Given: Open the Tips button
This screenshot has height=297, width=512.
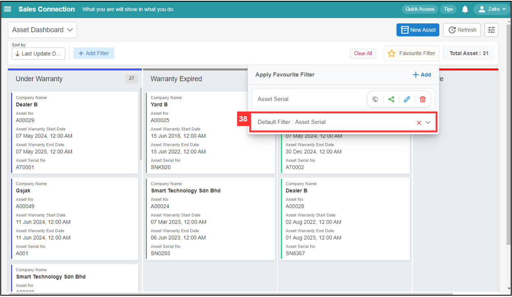Looking at the screenshot, I should pos(448,9).
